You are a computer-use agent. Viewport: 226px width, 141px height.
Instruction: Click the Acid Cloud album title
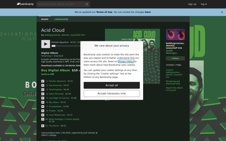pyautogui.click(x=53, y=30)
